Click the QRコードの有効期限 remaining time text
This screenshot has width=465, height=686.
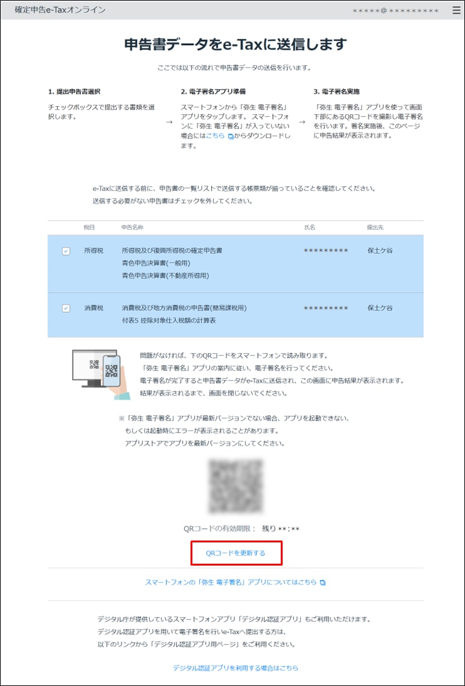[x=242, y=529]
